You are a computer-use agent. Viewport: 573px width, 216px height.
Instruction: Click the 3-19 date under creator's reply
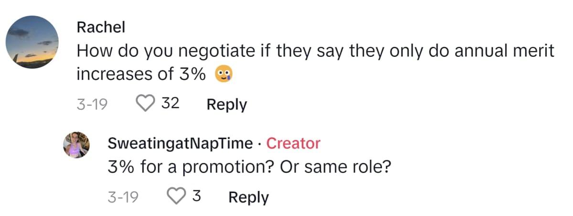tap(123, 197)
